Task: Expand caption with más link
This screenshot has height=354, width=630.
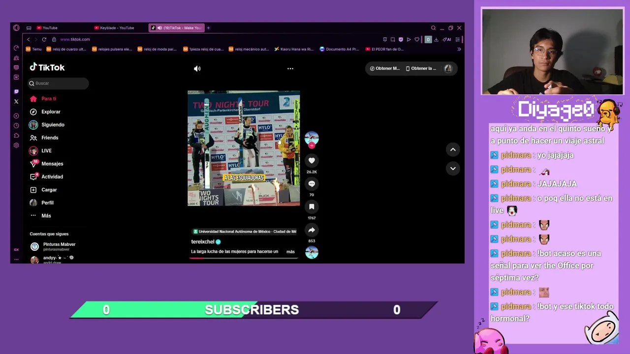Action: click(290, 252)
